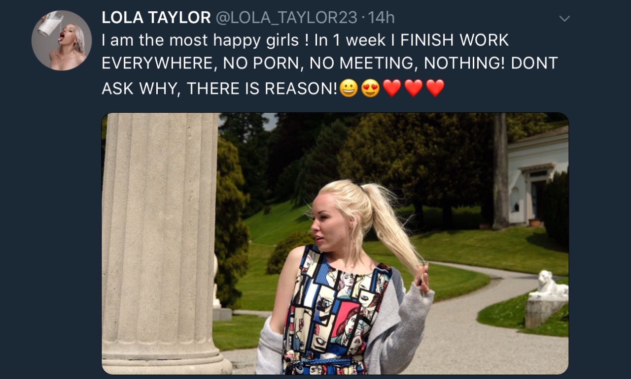Open the circular profile avatar
This screenshot has width=631, height=379.
pos(62,40)
